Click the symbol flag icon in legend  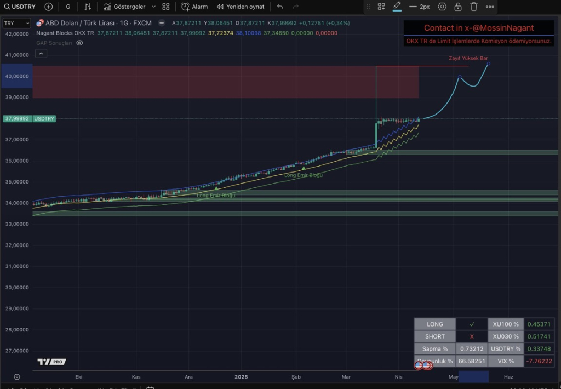click(x=40, y=23)
